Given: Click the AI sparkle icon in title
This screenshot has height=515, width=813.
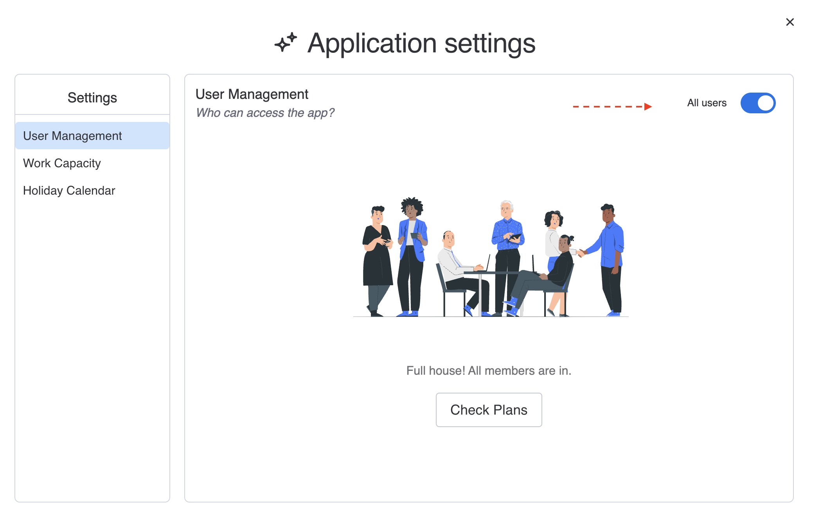Looking at the screenshot, I should pyautogui.click(x=286, y=42).
